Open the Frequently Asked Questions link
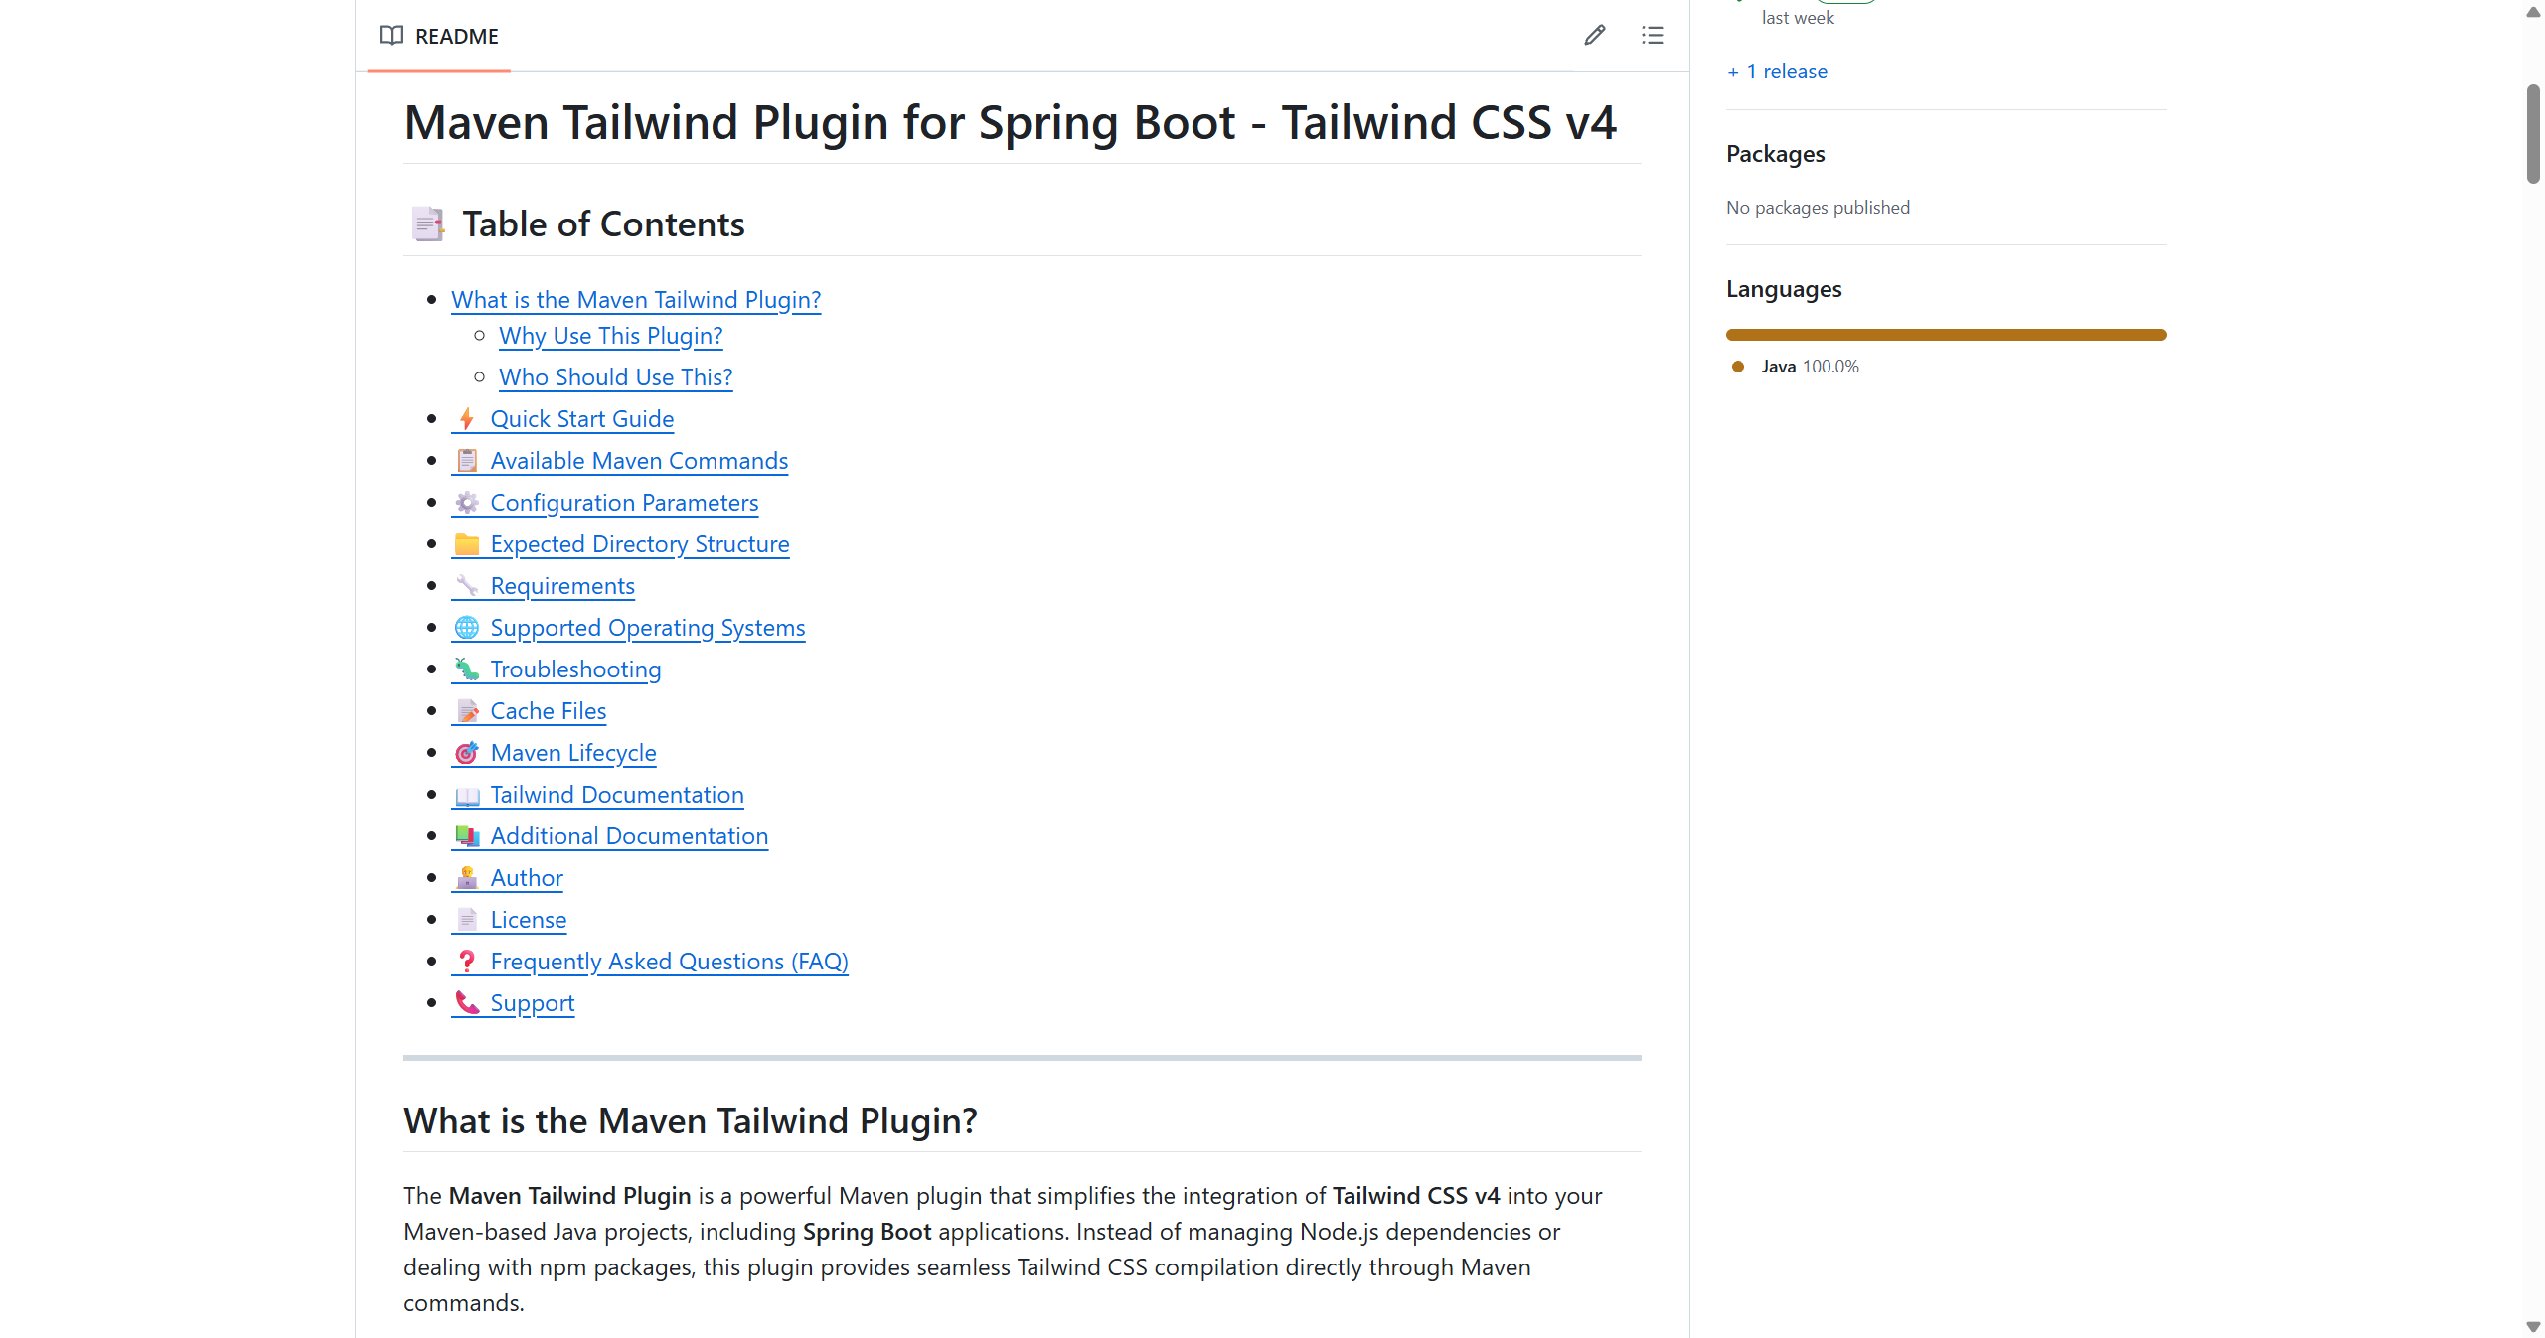The height and width of the screenshot is (1338, 2545). click(x=669, y=961)
